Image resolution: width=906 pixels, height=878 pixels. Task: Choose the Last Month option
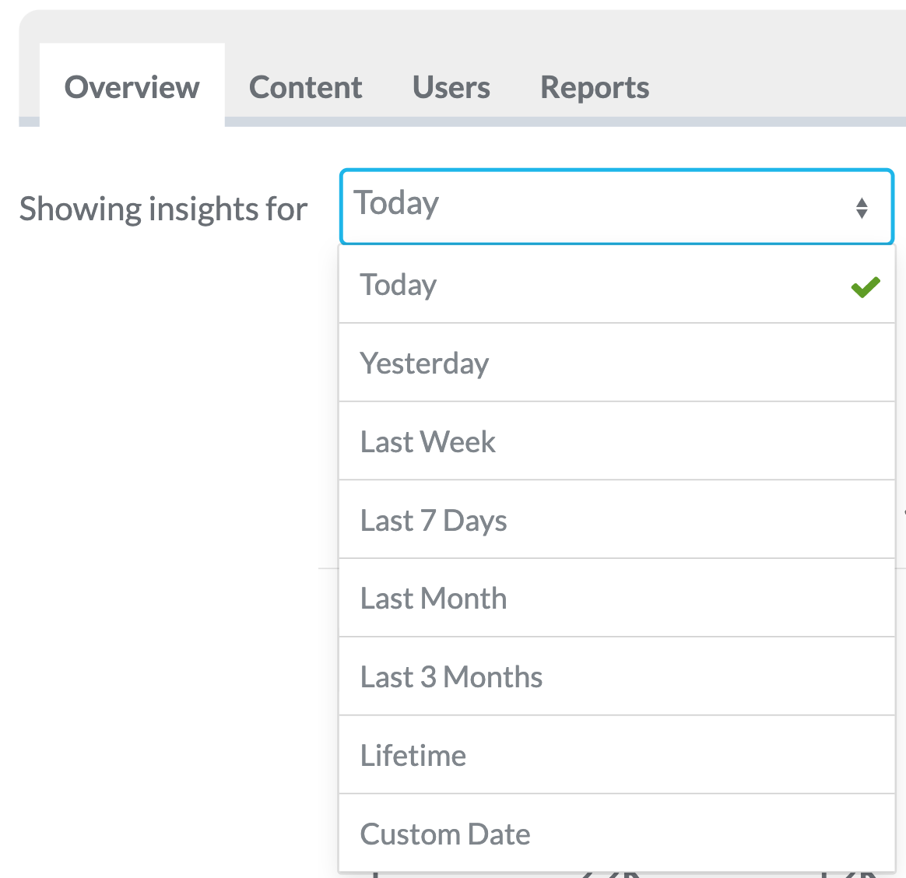(616, 599)
